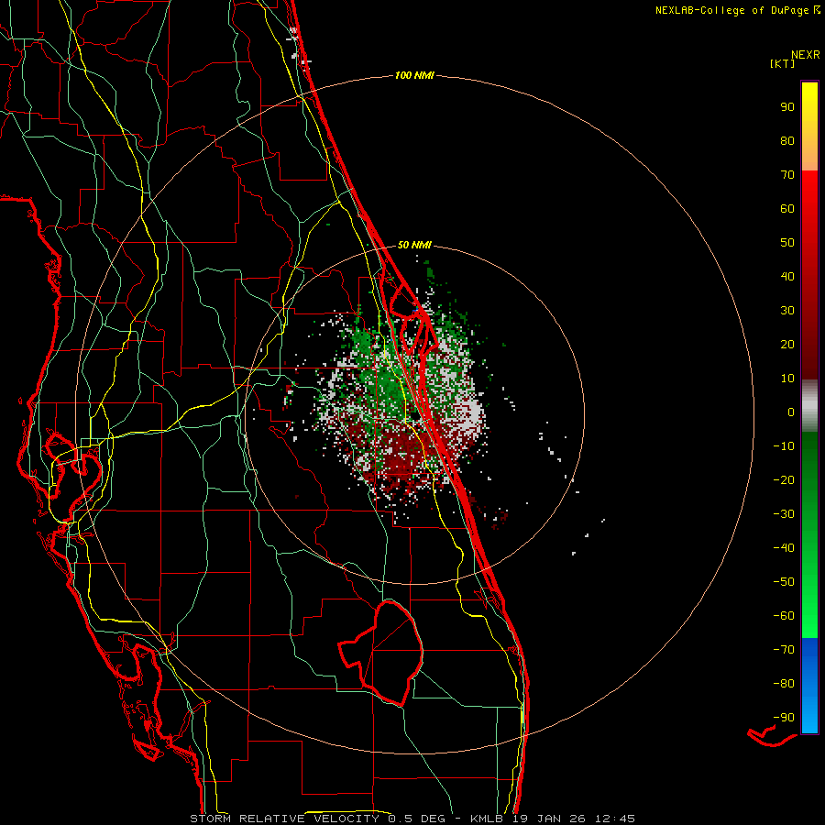The image size is (825, 825).
Task: Click the 30 value on the velocity scale
Action: coord(787,311)
